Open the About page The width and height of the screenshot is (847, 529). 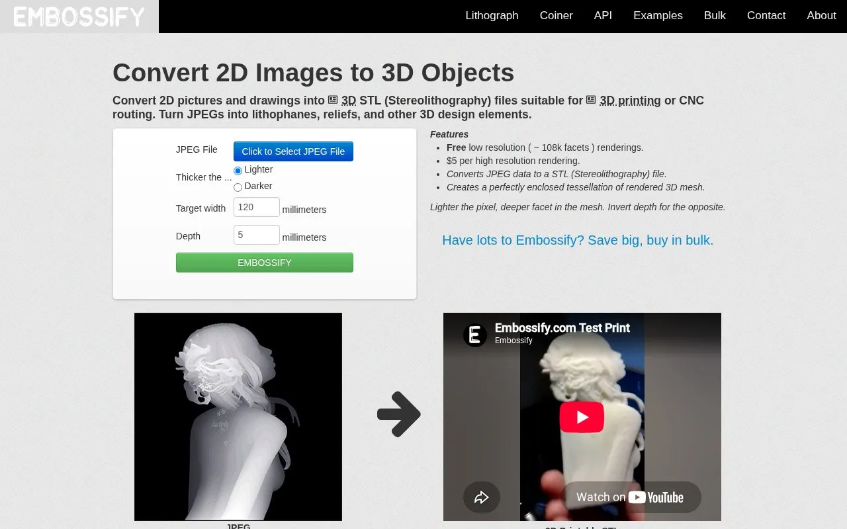[x=821, y=16]
